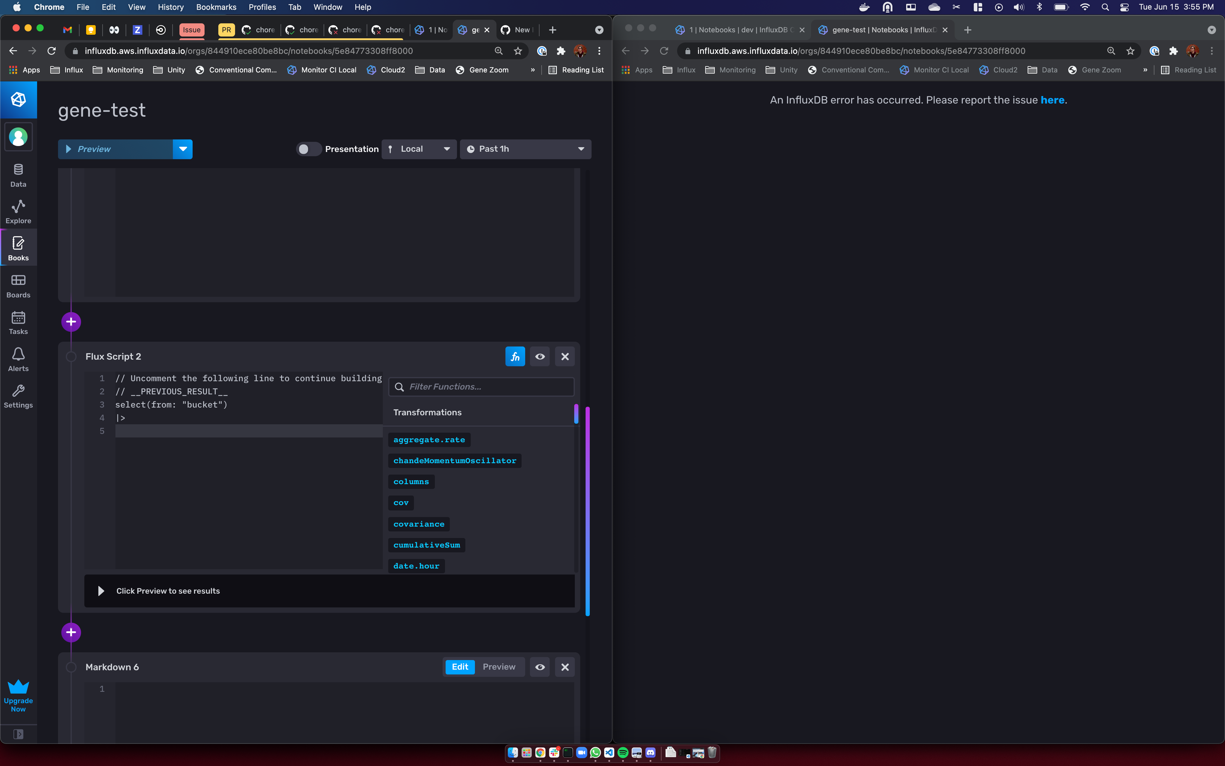Screen dimensions: 1225x766
Task: Open the Boards section in sidebar
Action: click(x=18, y=286)
